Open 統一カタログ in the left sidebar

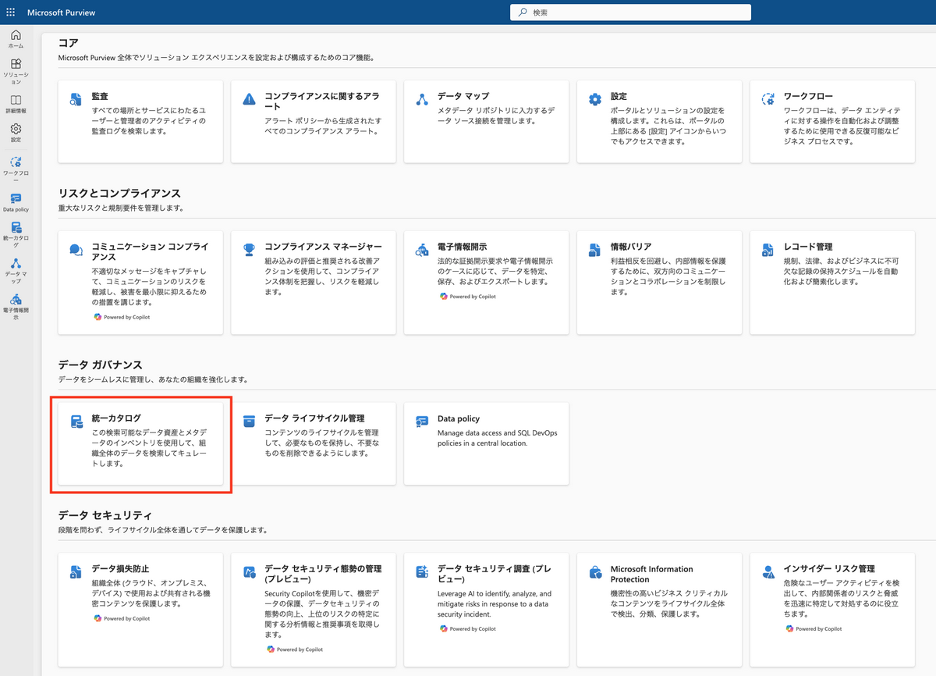(16, 233)
